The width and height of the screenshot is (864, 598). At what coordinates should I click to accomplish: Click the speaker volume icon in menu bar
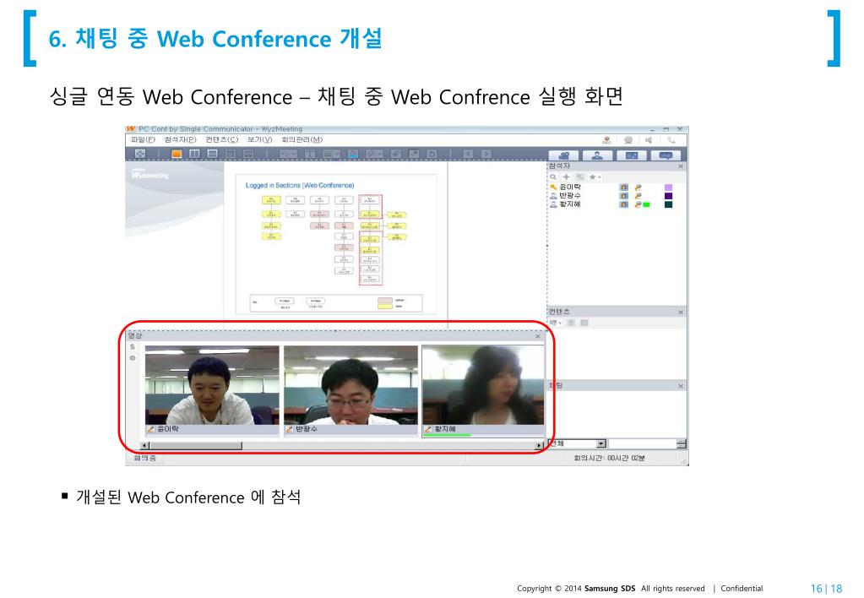(649, 140)
